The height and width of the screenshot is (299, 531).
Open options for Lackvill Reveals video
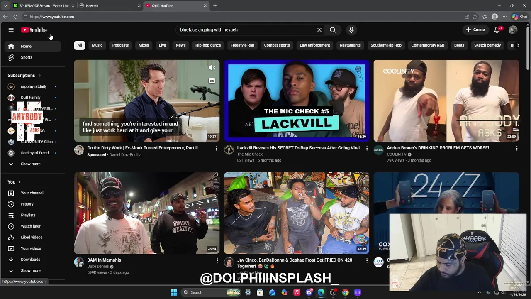[x=366, y=148]
